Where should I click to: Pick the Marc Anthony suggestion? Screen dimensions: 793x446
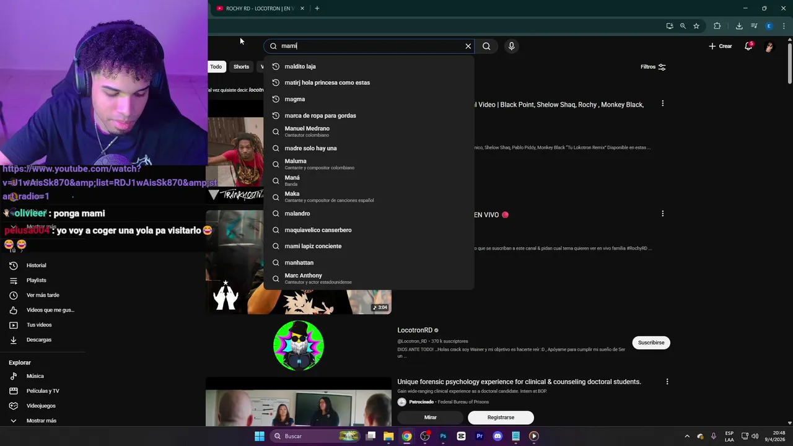369,279
